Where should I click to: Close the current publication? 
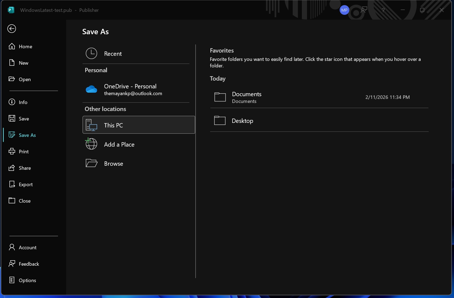click(x=25, y=201)
